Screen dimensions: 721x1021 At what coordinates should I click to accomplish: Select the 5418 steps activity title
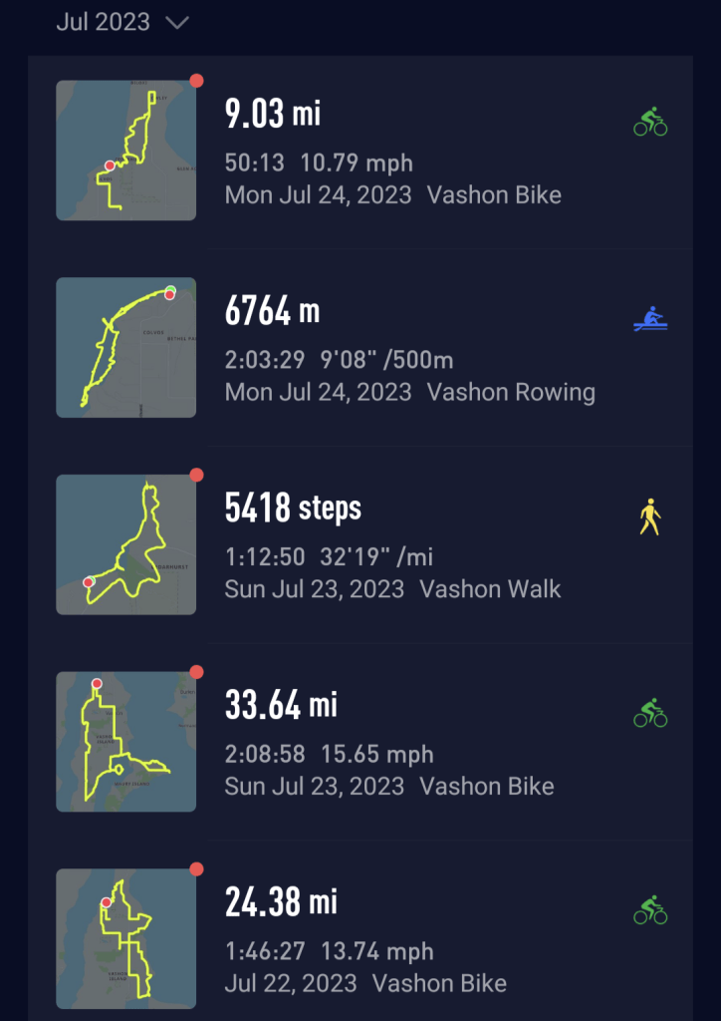[293, 509]
